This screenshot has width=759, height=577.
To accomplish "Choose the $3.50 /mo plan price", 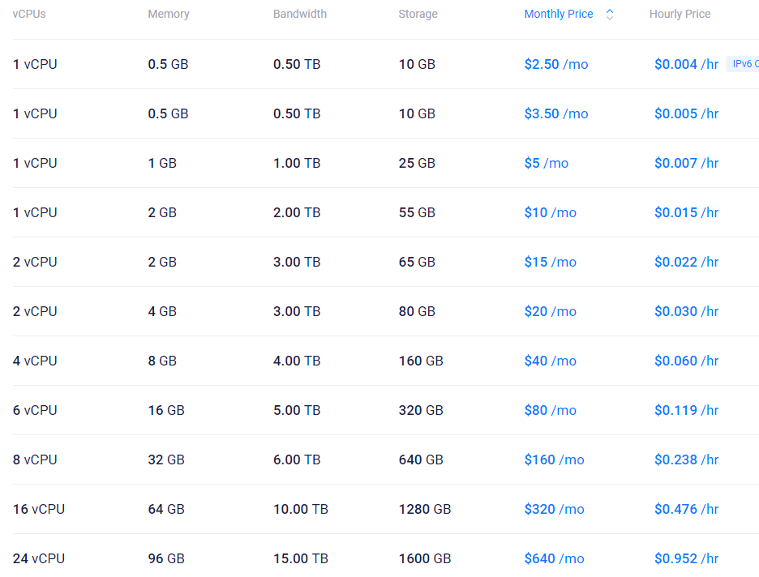I will pyautogui.click(x=555, y=113).
